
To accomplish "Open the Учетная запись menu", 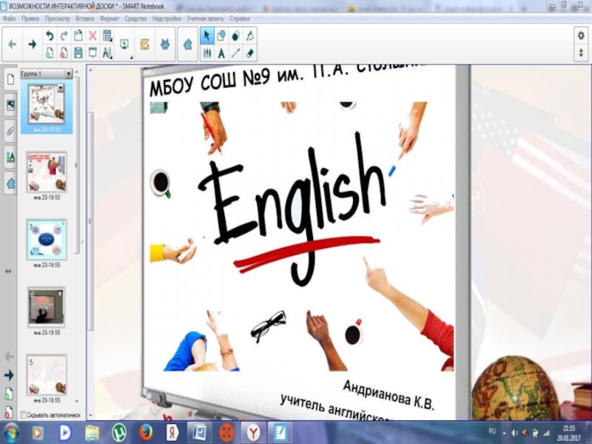I will [x=205, y=18].
